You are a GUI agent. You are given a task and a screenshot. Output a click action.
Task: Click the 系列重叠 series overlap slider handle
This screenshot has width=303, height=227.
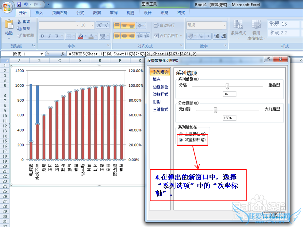pos(227,86)
